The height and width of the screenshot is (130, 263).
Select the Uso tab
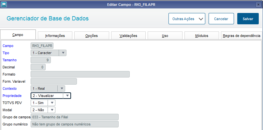coord(165,36)
